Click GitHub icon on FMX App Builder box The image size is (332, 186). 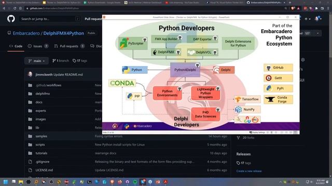tap(180, 38)
